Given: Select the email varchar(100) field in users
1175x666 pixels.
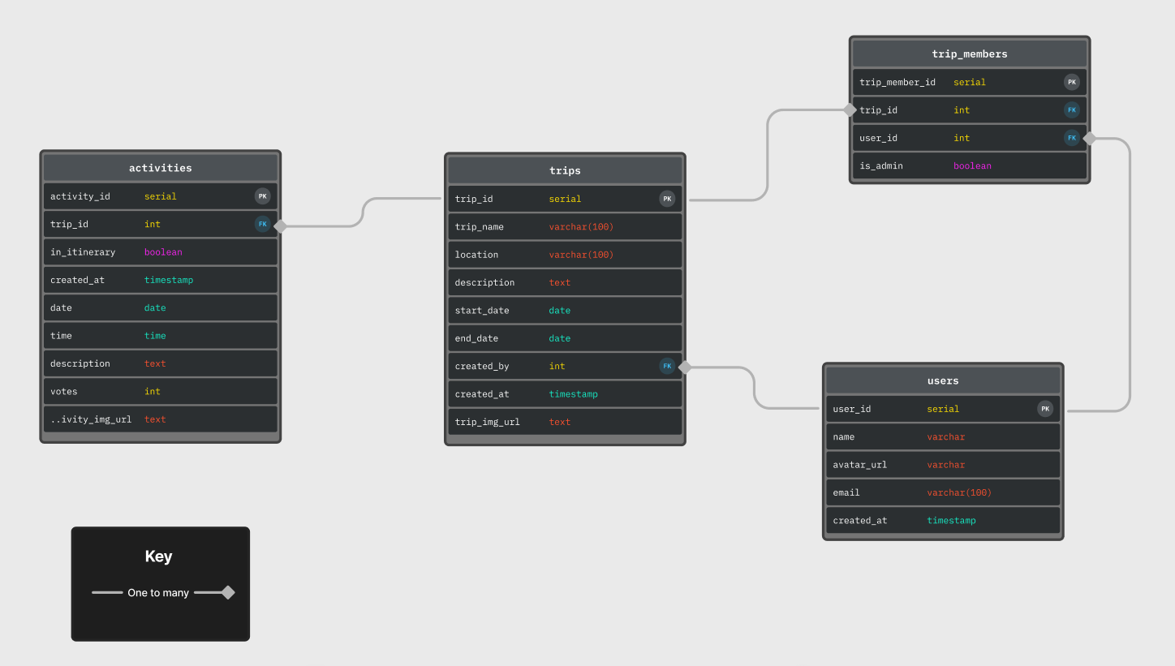Looking at the screenshot, I should (943, 492).
